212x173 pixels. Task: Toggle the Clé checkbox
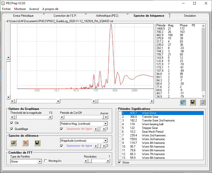point(12,123)
